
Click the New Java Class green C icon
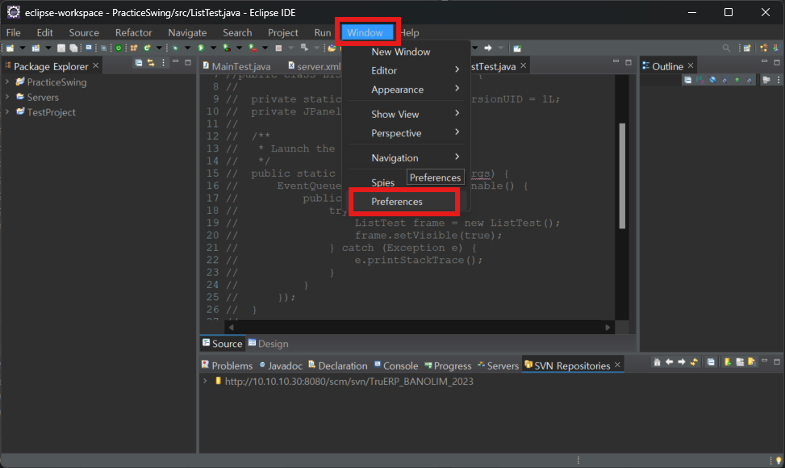tap(147, 48)
